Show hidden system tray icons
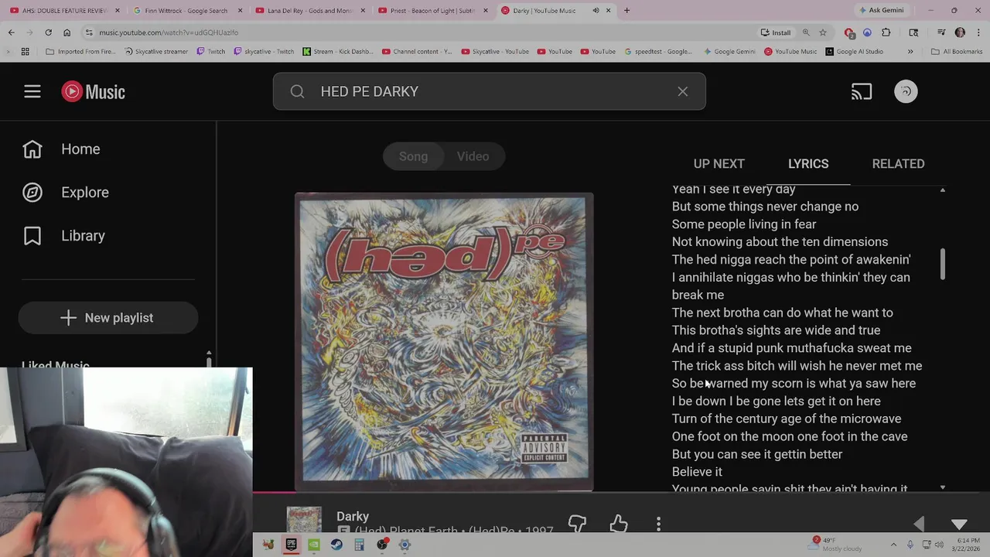This screenshot has width=990, height=557. pos(893,545)
